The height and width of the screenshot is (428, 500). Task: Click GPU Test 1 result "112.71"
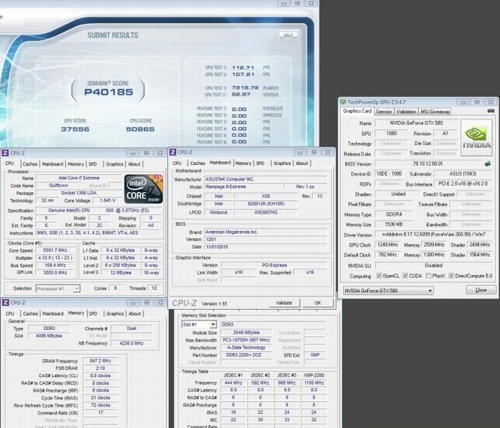[x=243, y=68]
